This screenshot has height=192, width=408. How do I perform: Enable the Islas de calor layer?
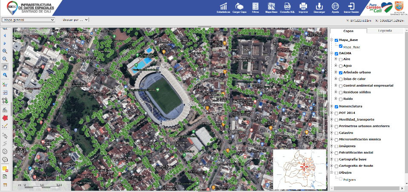[x=341, y=79]
